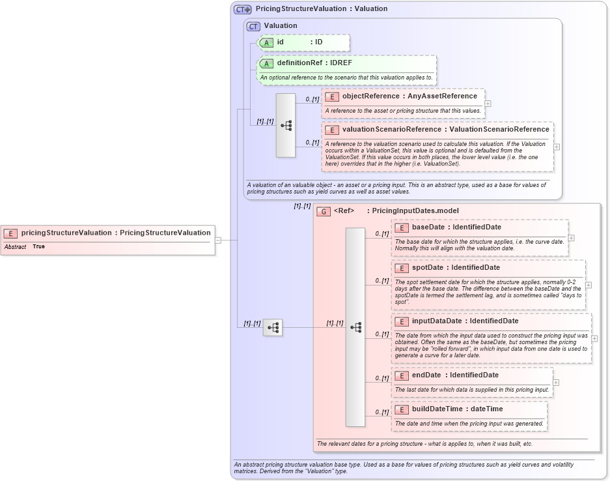This screenshot has height=481, width=610.
Task: Expand the baseDate IdentifiedDate element
Action: pos(572,238)
